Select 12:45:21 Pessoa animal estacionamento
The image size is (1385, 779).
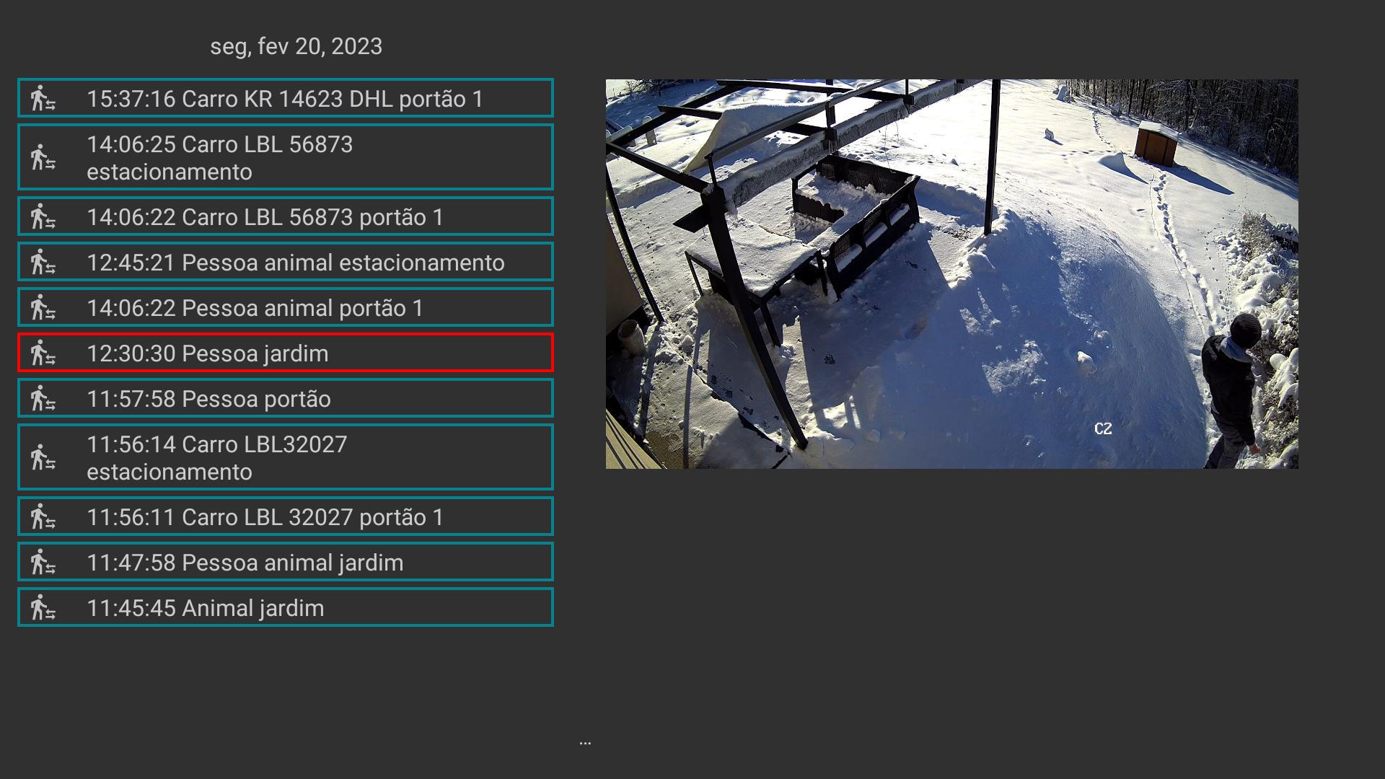click(x=286, y=262)
